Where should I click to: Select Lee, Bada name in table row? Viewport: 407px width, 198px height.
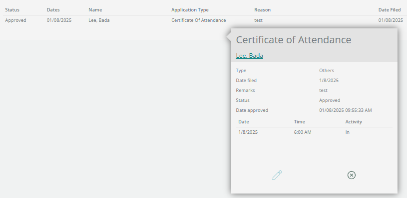pos(99,20)
